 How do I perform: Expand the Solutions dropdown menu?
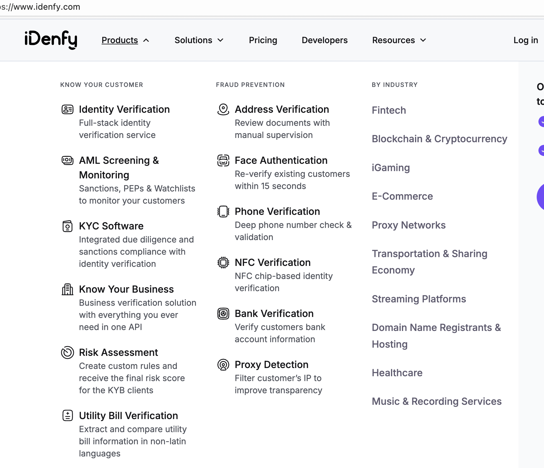click(x=199, y=40)
